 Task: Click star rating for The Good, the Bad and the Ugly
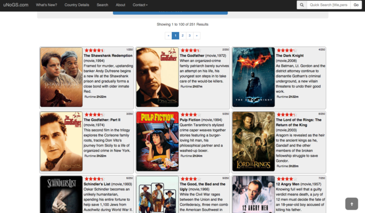pos(190,179)
